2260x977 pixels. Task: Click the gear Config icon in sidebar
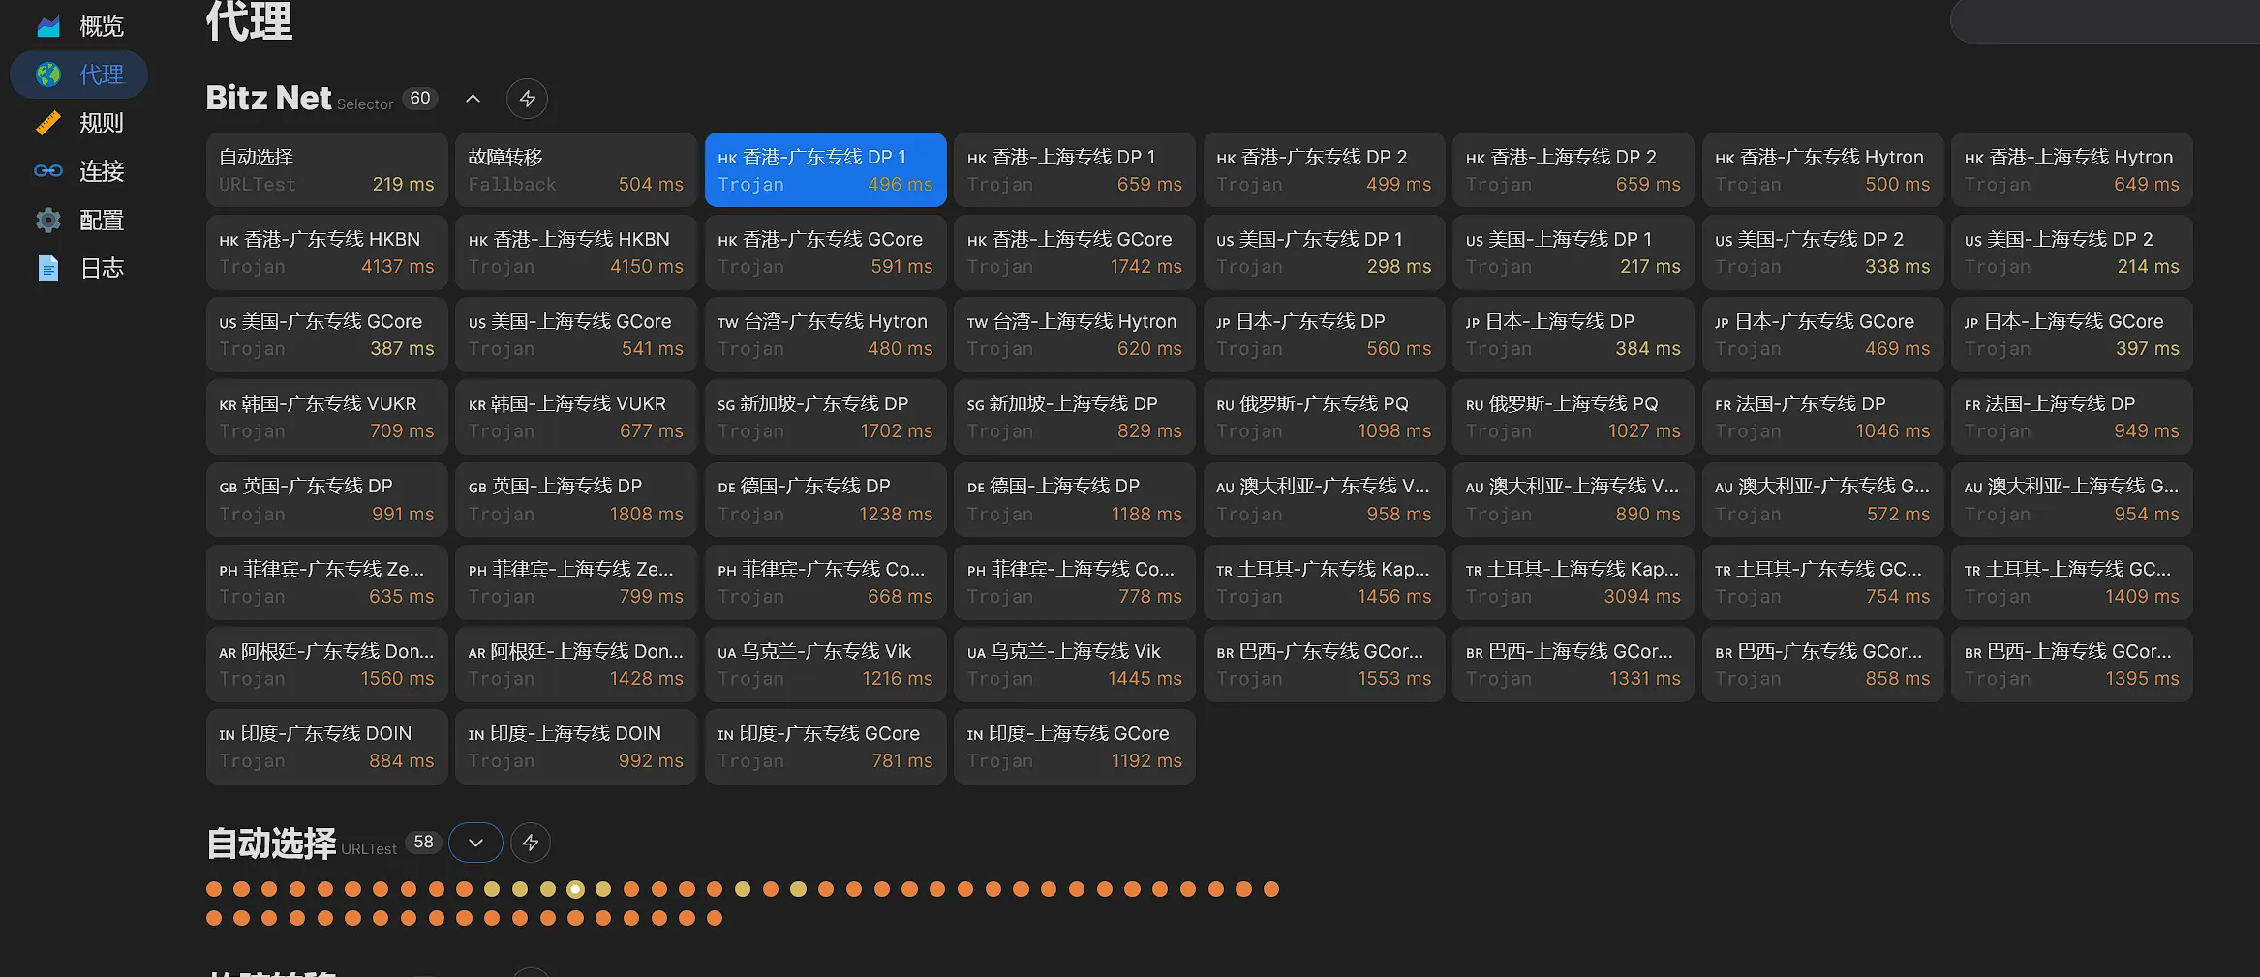coord(48,221)
